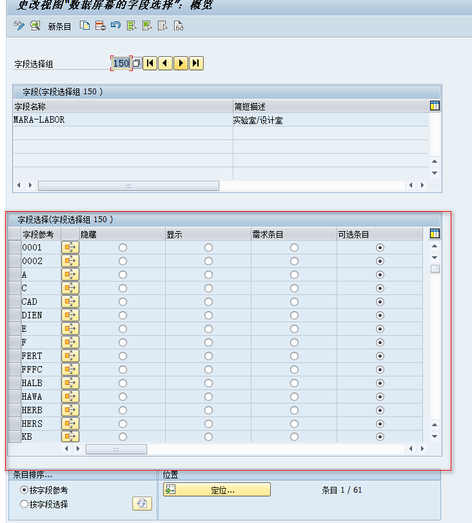Click arrow icon in row DIEN

(70, 315)
